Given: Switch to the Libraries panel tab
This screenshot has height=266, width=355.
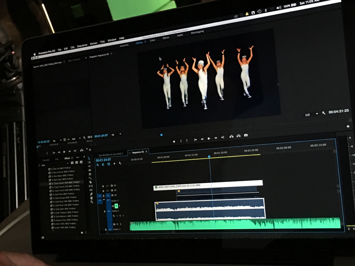Looking at the screenshot, I should [46, 160].
